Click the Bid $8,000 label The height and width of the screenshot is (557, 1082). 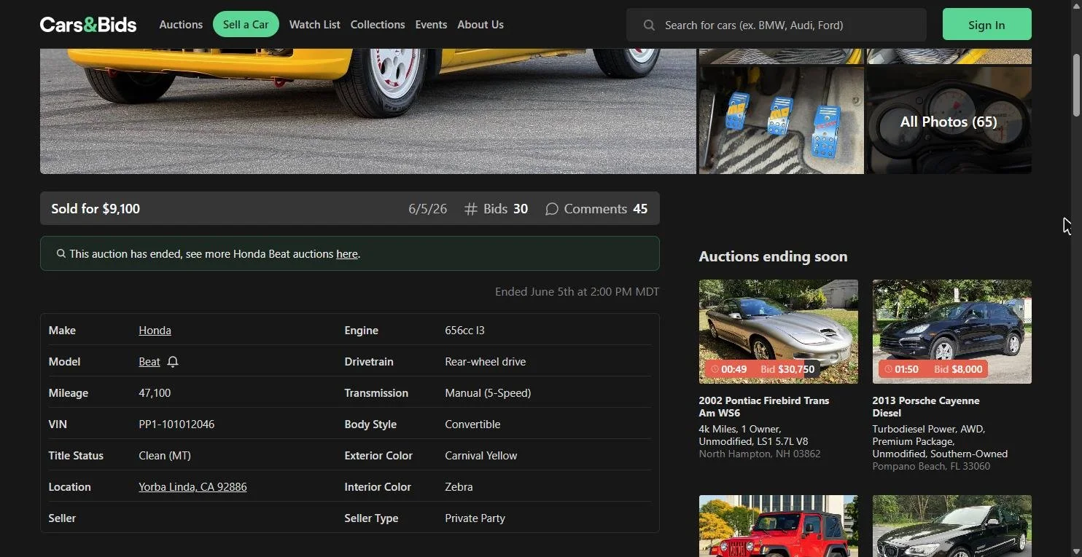point(958,369)
